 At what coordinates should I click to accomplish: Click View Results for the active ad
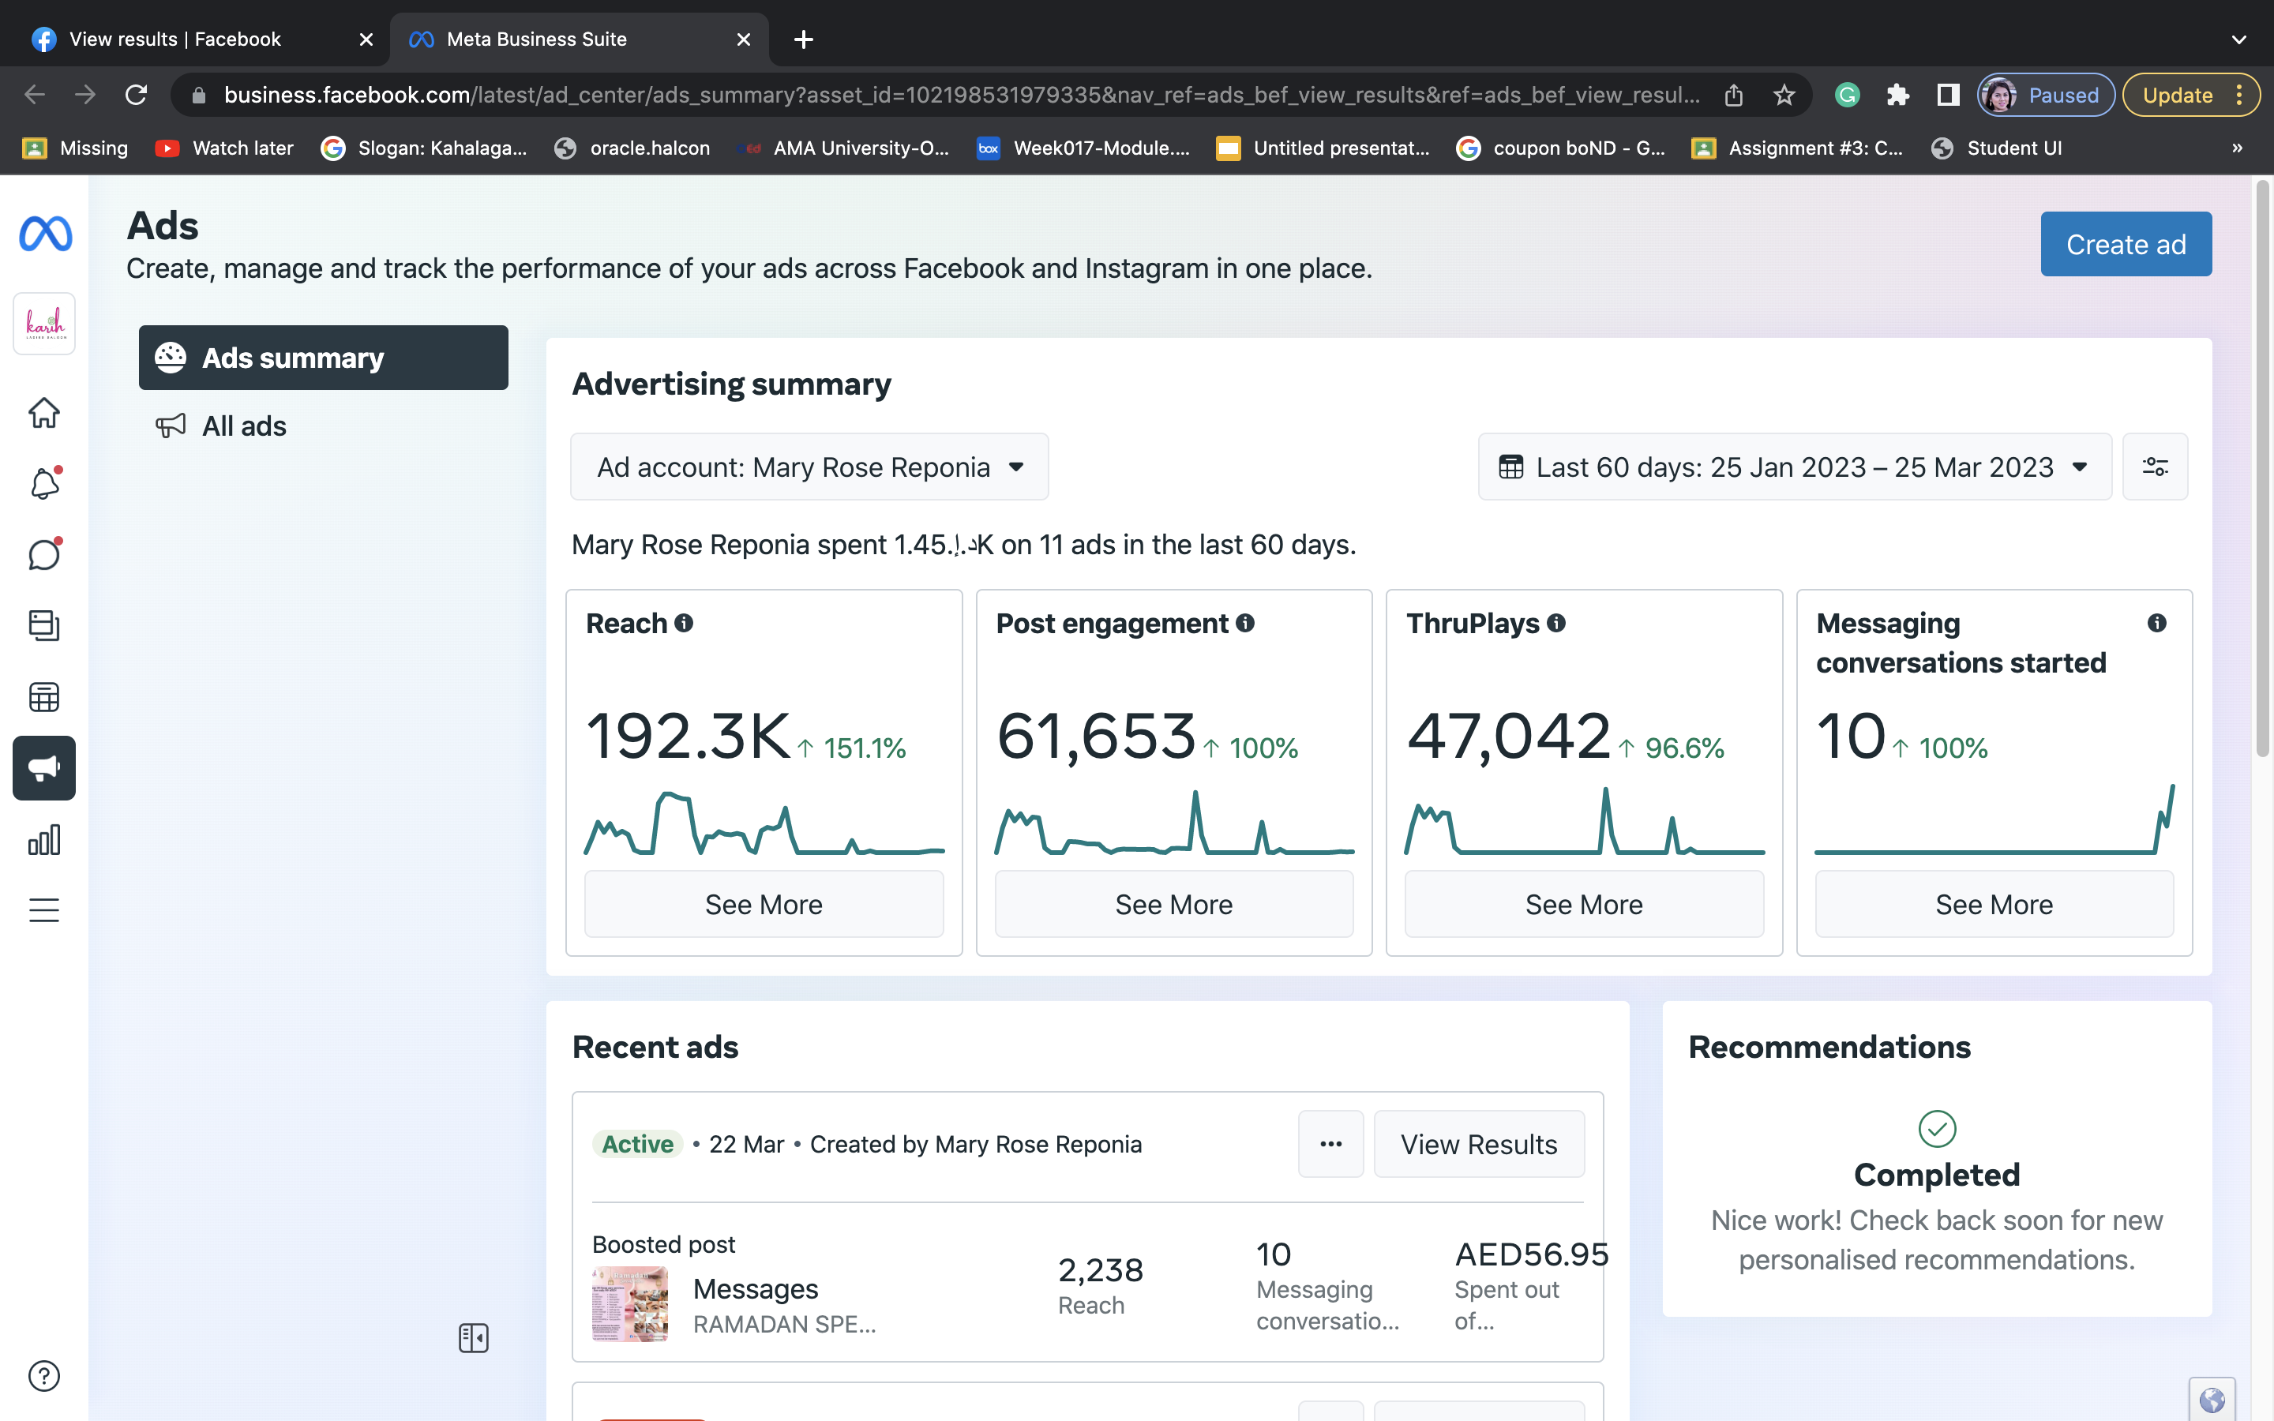(1479, 1144)
